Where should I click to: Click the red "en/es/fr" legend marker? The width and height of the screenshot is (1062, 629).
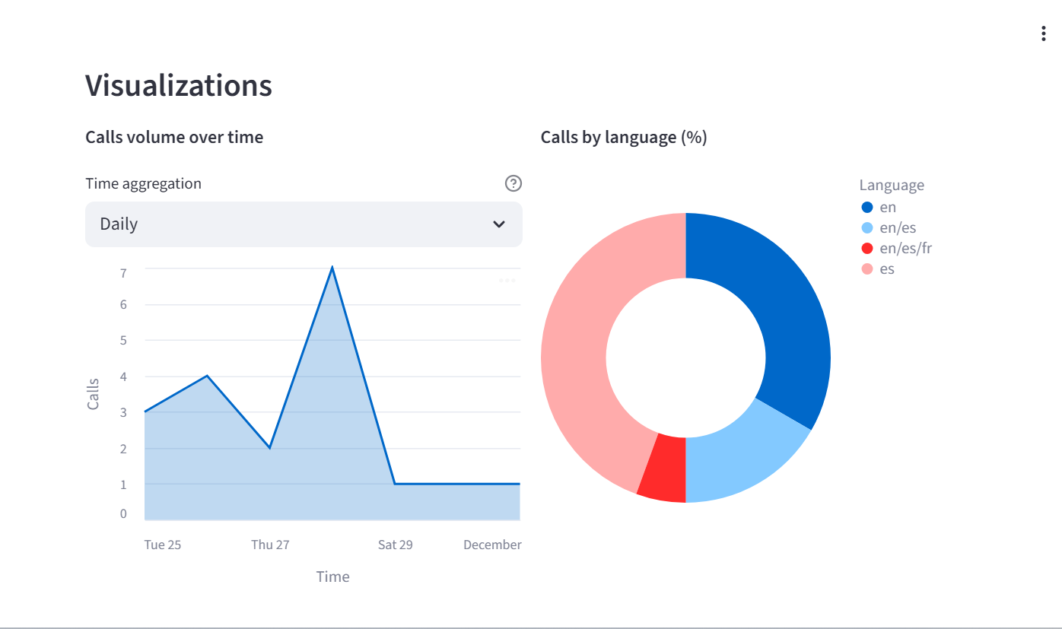(867, 247)
